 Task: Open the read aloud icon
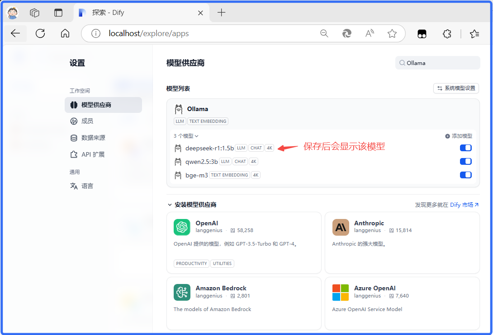pyautogui.click(x=370, y=33)
